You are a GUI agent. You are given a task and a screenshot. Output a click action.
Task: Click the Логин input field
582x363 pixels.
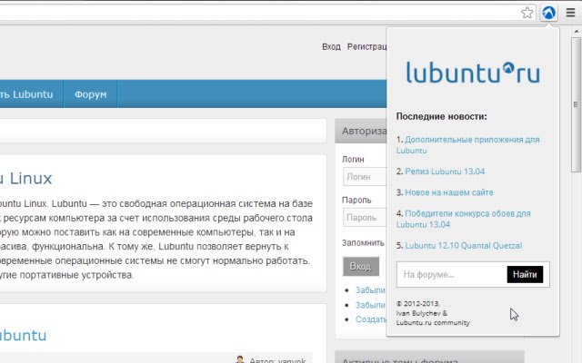click(x=365, y=177)
